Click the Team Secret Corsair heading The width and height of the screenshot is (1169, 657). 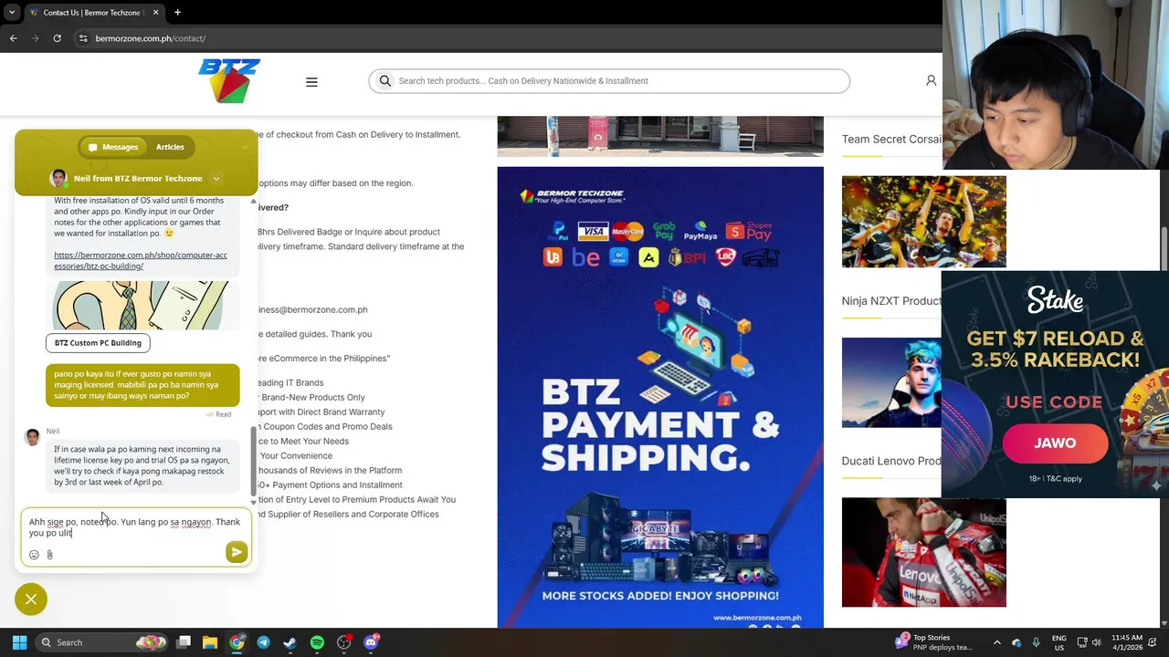point(891,140)
